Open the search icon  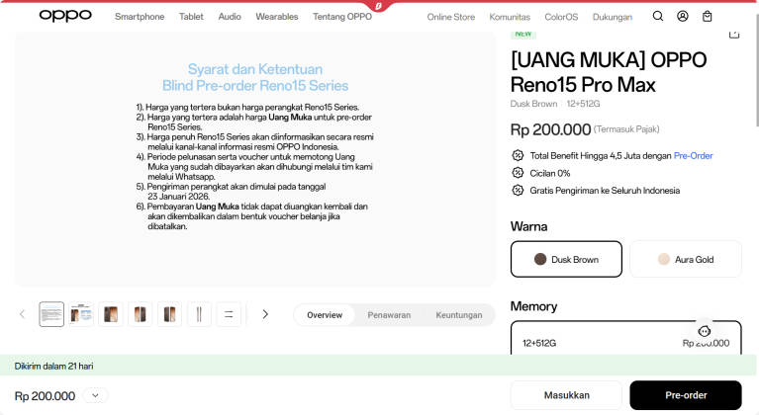tap(658, 16)
